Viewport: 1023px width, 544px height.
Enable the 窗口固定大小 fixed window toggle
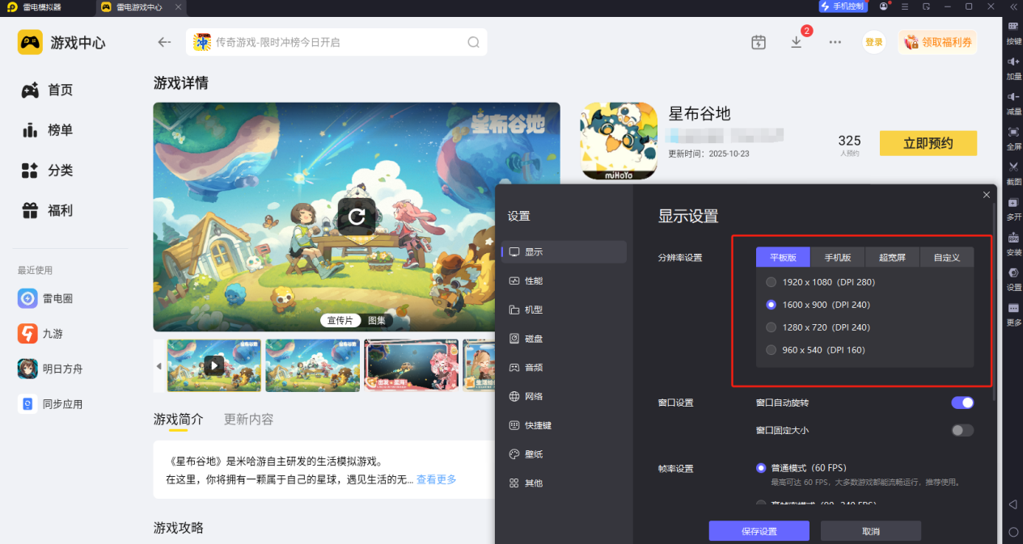coord(962,430)
